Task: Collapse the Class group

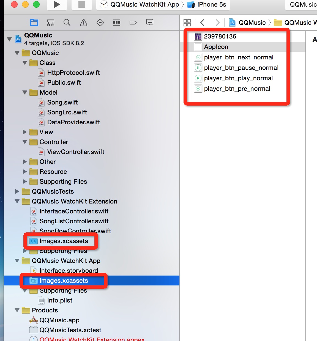Action: (x=25, y=63)
